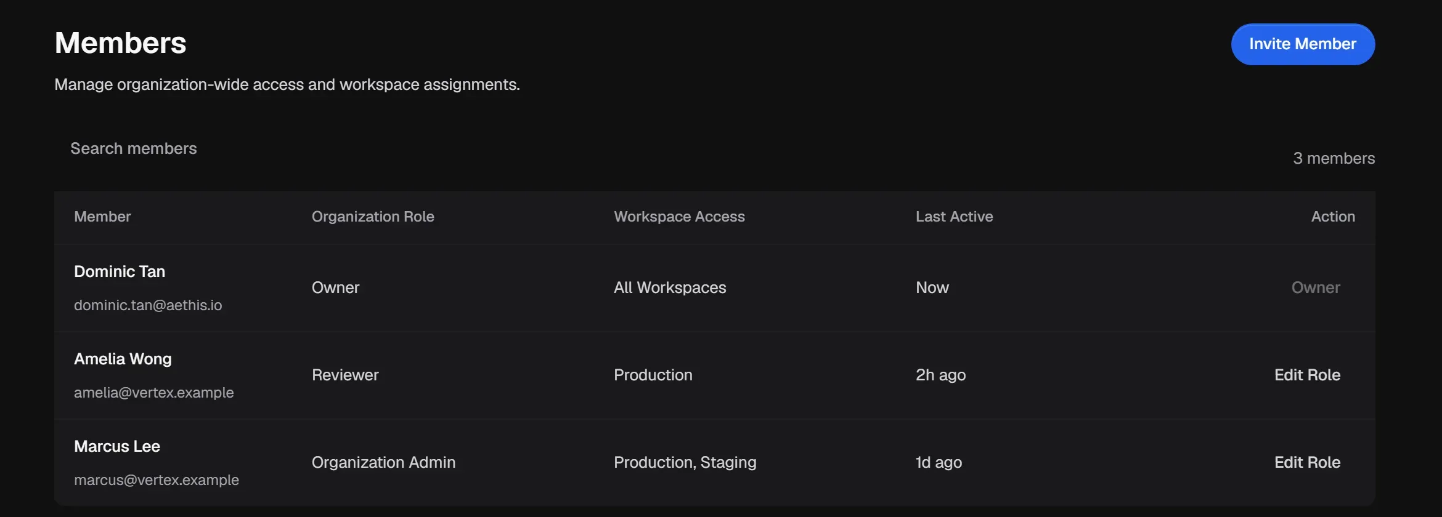Open Edit Role for Amelia Wong
This screenshot has height=517, width=1442.
click(x=1307, y=375)
